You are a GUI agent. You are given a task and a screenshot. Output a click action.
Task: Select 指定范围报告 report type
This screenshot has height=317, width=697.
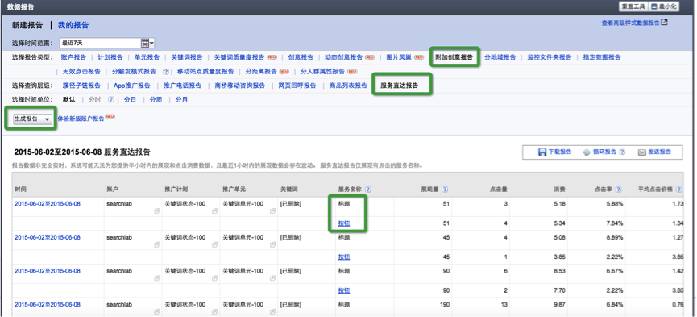pyautogui.click(x=602, y=57)
